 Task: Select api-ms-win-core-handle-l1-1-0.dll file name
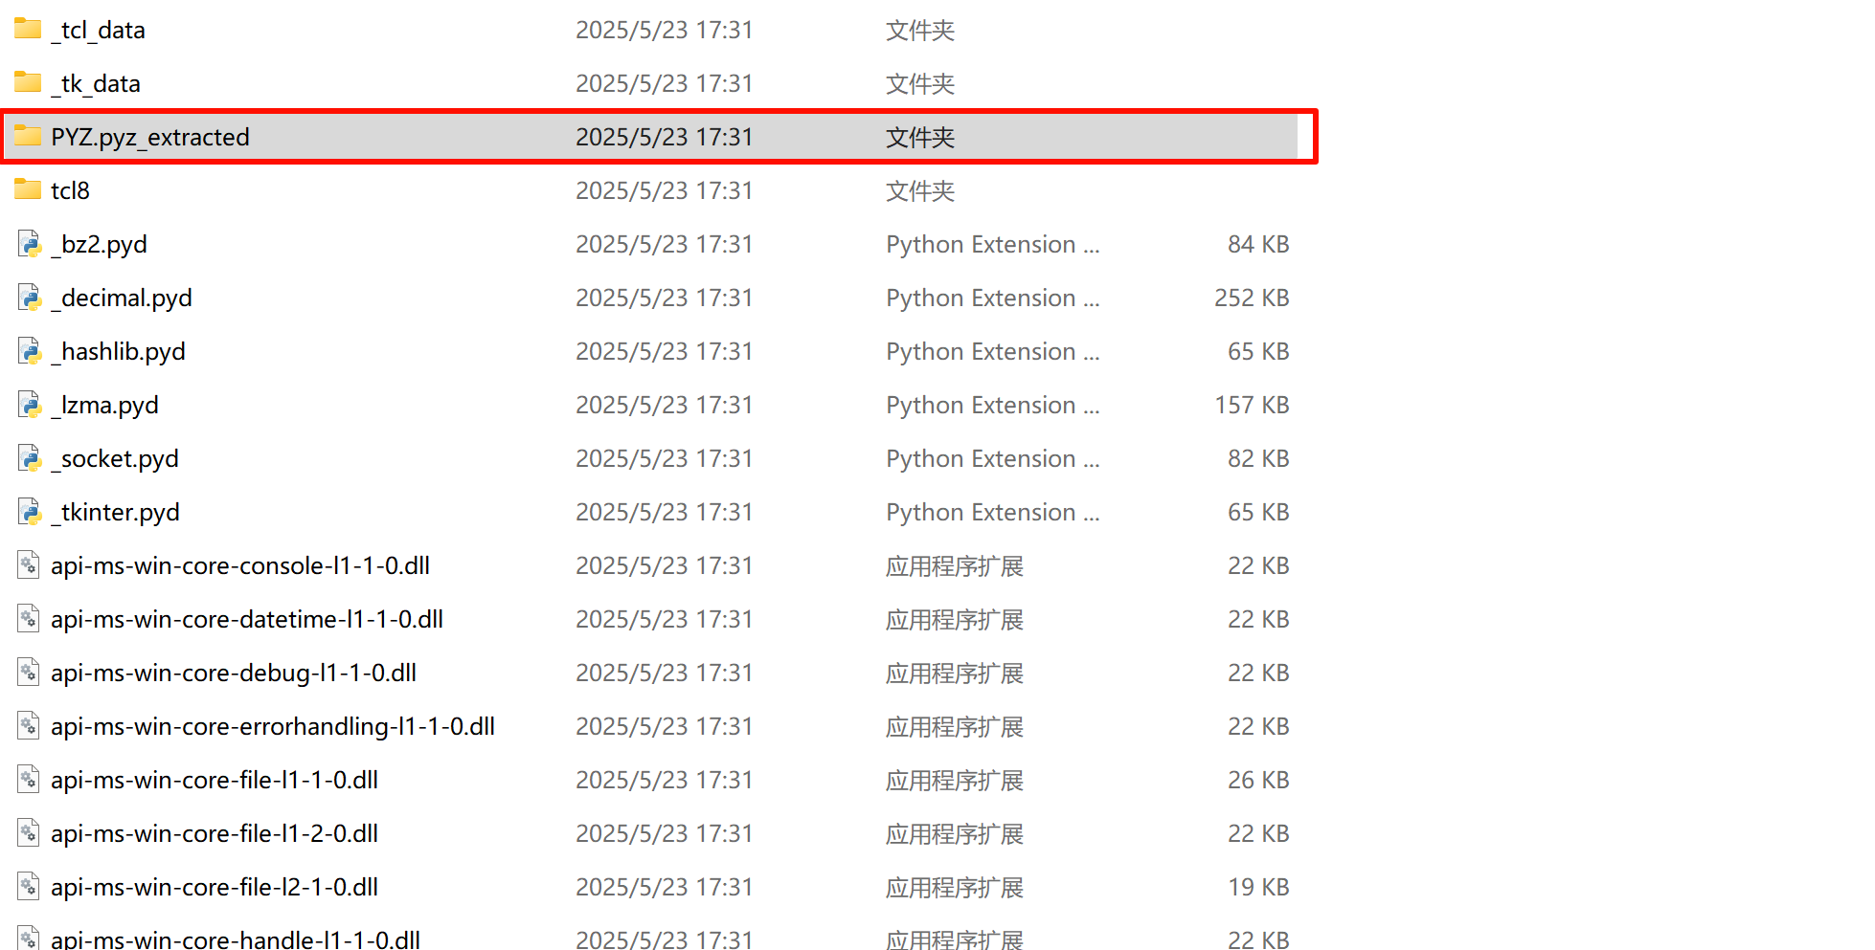click(236, 939)
